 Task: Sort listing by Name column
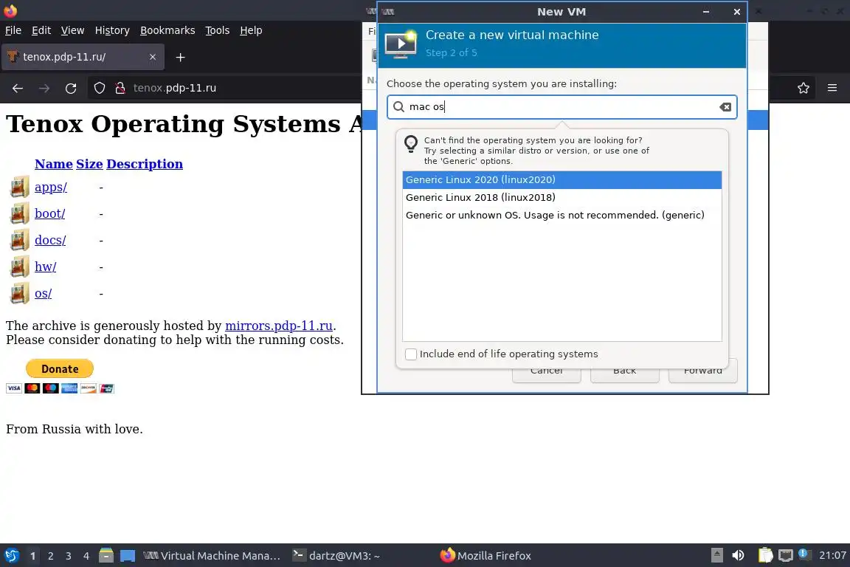click(x=54, y=164)
